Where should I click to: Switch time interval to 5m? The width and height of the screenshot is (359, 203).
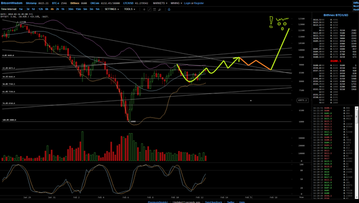(85, 9)
